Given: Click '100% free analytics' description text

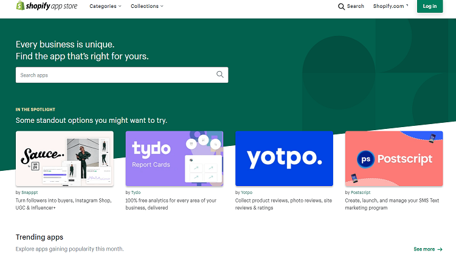Looking at the screenshot, I should [x=171, y=204].
